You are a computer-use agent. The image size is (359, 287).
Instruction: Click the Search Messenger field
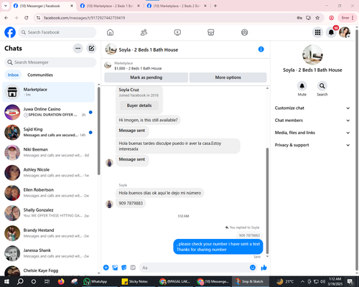(50, 62)
